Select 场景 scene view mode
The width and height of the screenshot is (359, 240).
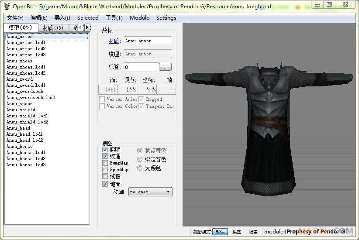253,232
